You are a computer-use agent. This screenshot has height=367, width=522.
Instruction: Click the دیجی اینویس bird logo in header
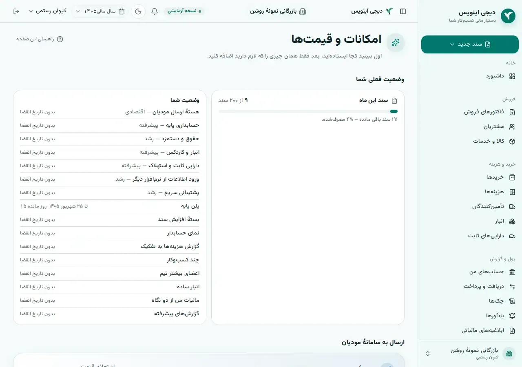(x=389, y=11)
